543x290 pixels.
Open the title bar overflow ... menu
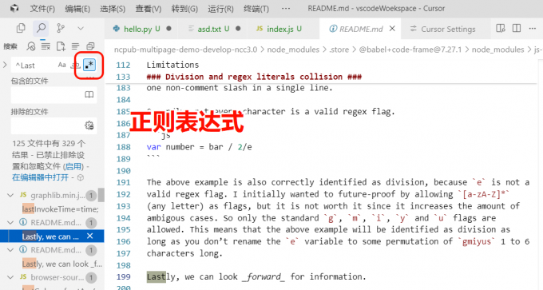click(286, 8)
